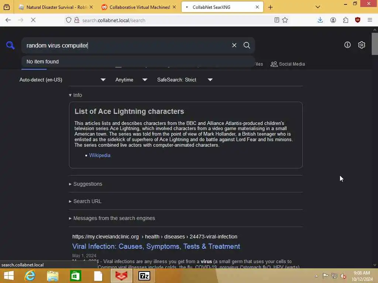Screen dimensions: 378x283
Task: Open the Social Media search category
Action: coord(288,64)
